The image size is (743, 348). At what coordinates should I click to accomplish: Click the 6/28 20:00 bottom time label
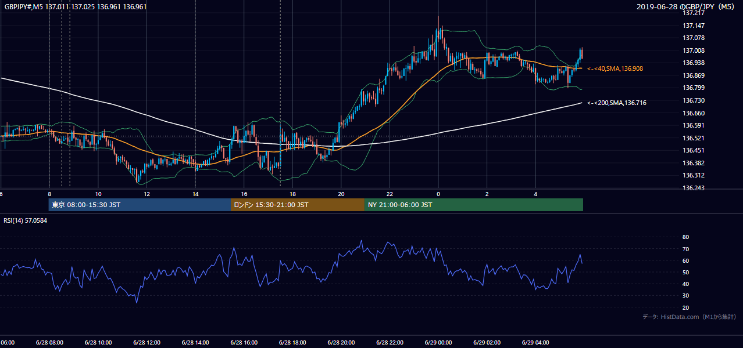pos(341,343)
